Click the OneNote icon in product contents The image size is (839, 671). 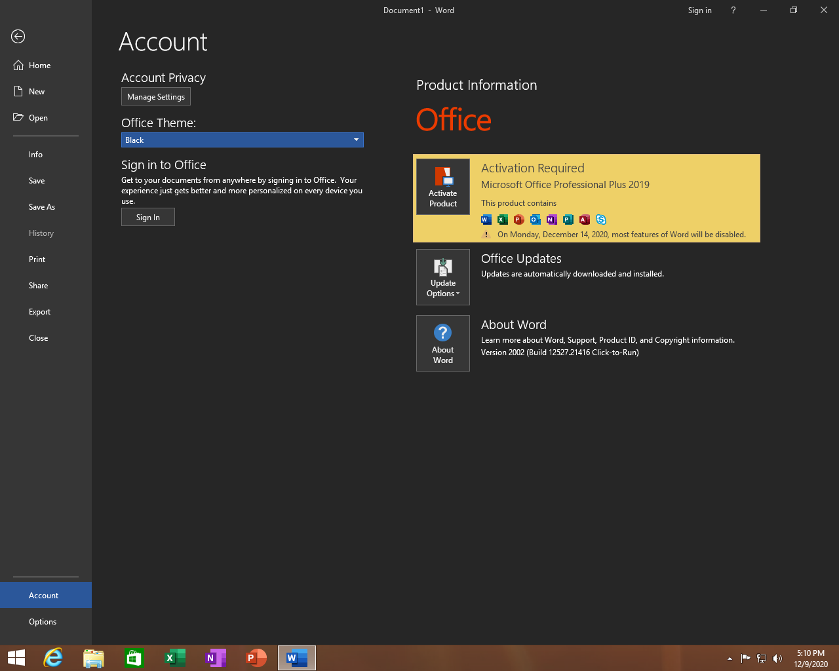point(552,220)
